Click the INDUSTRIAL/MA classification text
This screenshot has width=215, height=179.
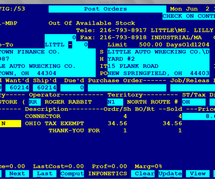click(176, 38)
